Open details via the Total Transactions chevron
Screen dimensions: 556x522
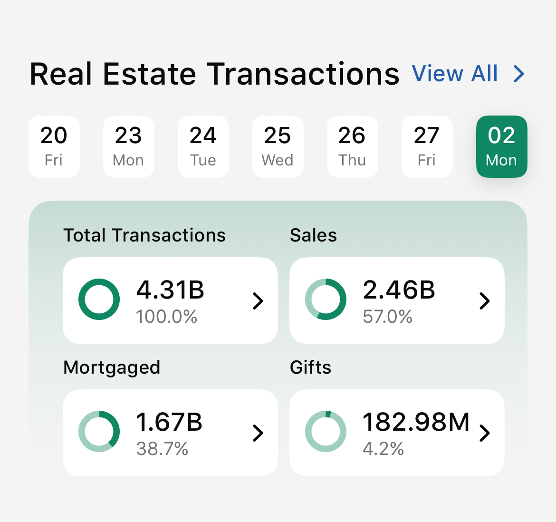click(x=258, y=300)
